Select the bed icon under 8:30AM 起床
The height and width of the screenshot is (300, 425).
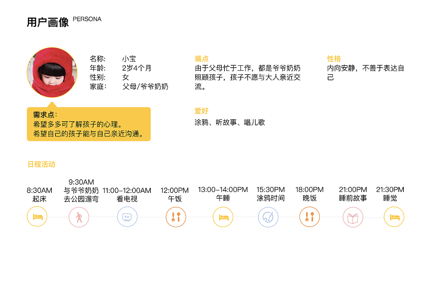pos(37,216)
